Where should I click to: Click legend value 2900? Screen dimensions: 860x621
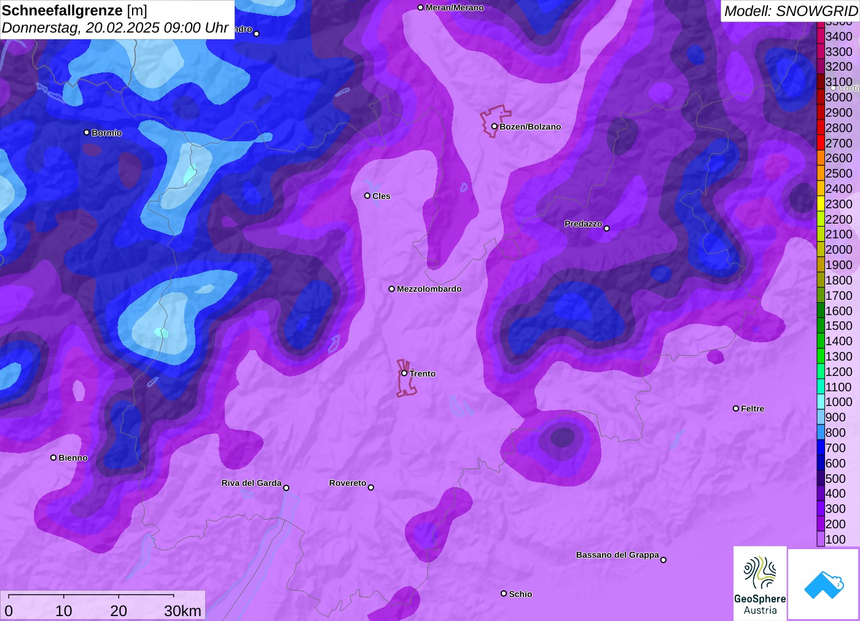(x=839, y=112)
